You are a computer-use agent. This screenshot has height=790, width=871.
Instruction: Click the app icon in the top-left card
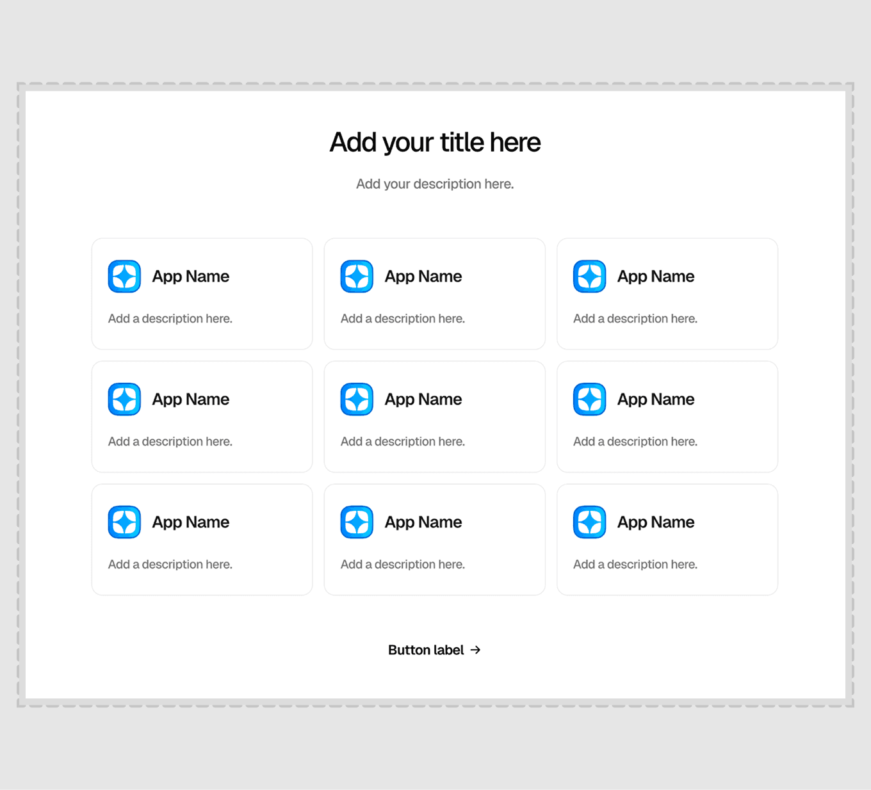tap(124, 277)
